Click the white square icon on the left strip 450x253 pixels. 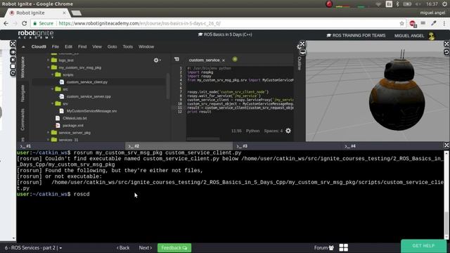pyautogui.click(x=13, y=67)
